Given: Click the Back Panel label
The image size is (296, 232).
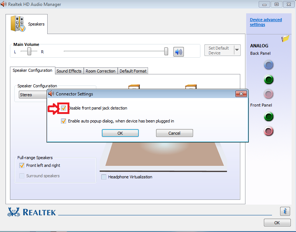Looking at the screenshot, I should pos(260,53).
